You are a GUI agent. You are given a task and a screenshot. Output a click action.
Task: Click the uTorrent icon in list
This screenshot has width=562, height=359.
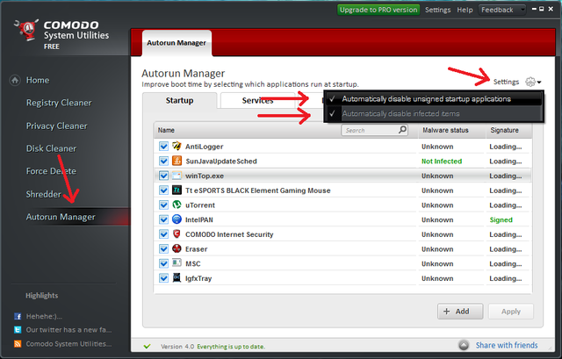click(177, 205)
